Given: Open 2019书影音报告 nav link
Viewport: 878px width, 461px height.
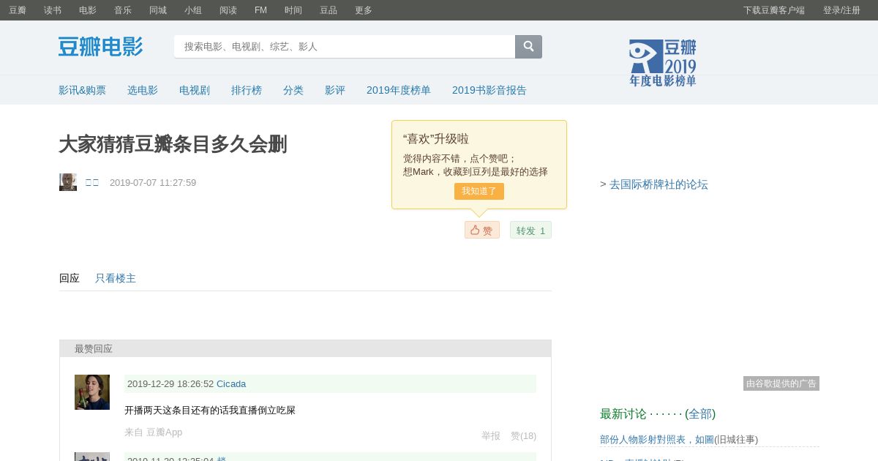Looking at the screenshot, I should 489,90.
